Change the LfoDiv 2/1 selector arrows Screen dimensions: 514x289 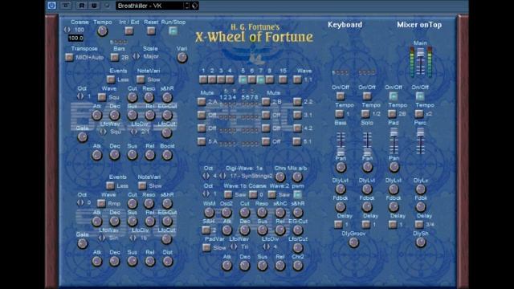click(x=134, y=132)
